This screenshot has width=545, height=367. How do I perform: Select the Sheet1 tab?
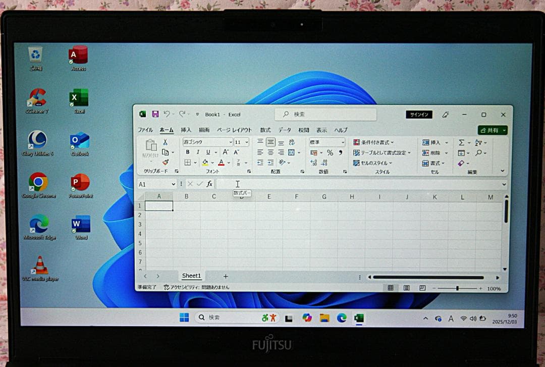191,276
